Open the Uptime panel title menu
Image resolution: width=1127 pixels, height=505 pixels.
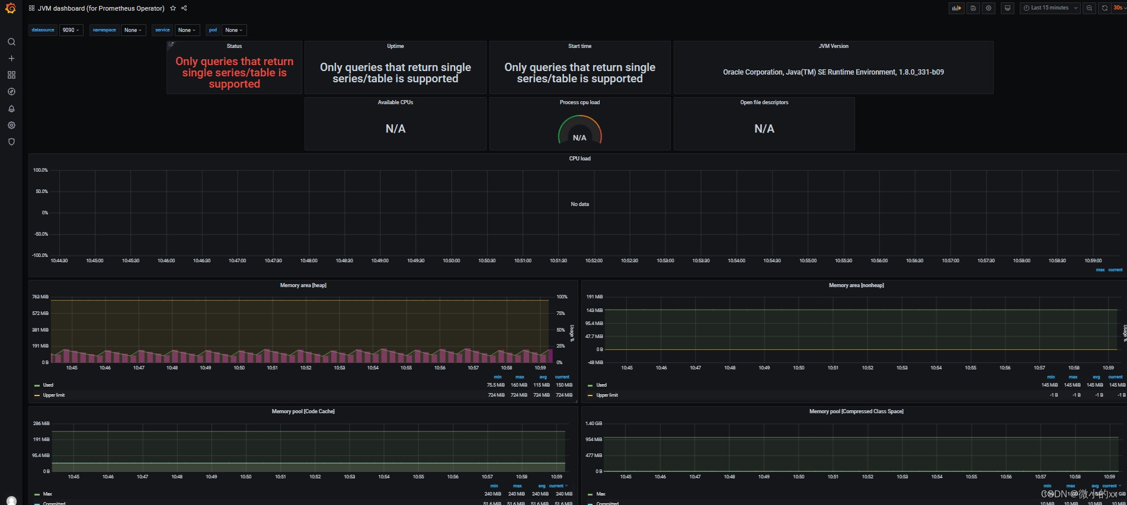pos(395,46)
